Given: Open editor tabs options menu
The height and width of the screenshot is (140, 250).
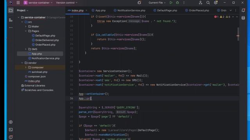Looking at the screenshot, I should 236,10.
